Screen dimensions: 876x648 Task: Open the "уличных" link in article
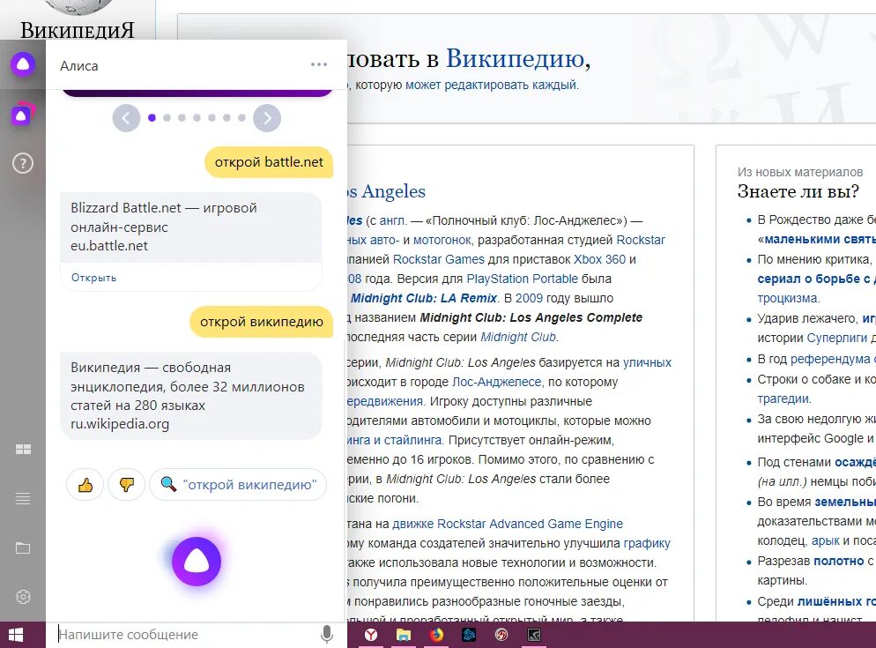[x=648, y=362]
